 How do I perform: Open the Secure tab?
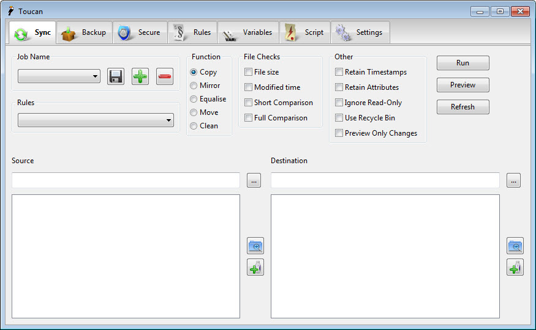[x=140, y=33]
